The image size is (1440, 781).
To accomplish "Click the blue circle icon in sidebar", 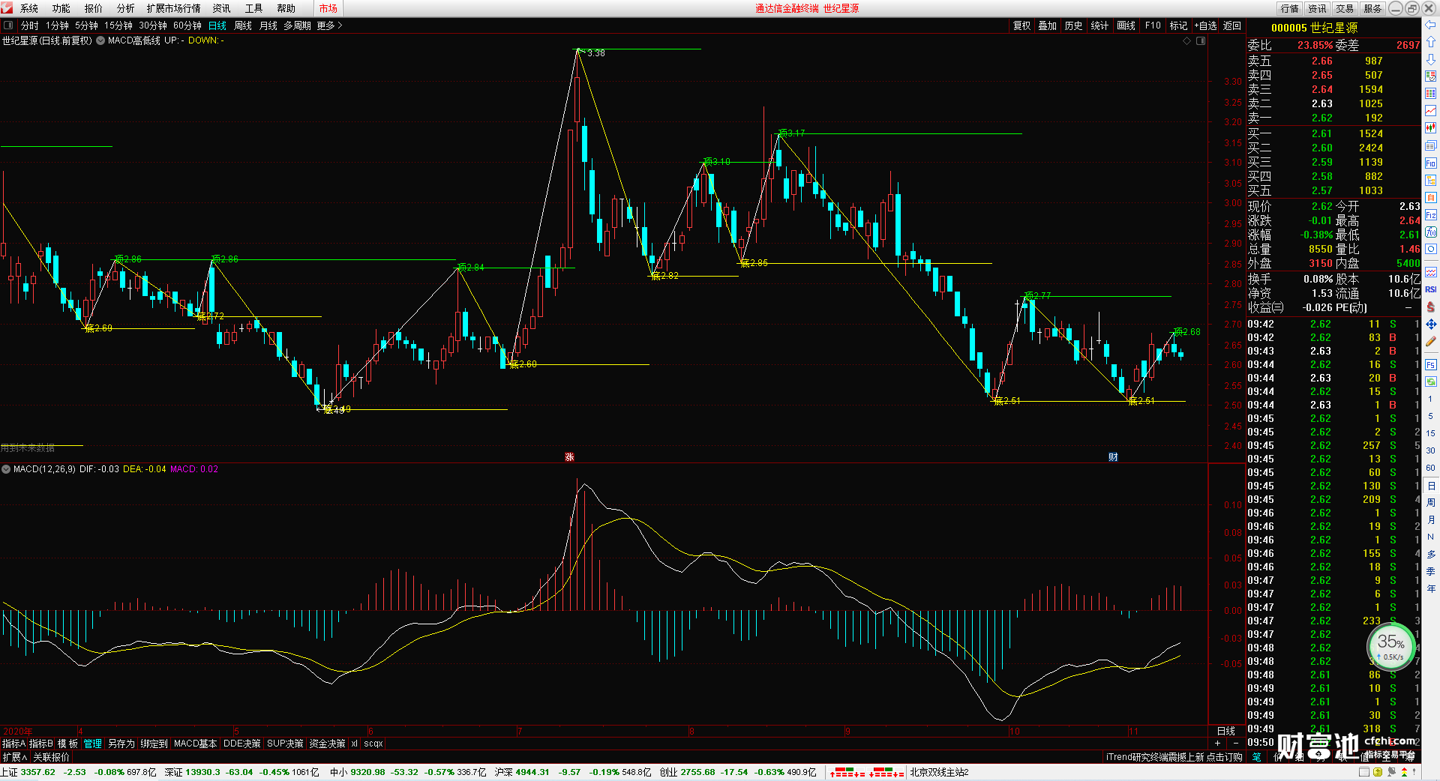I will pos(1430,249).
